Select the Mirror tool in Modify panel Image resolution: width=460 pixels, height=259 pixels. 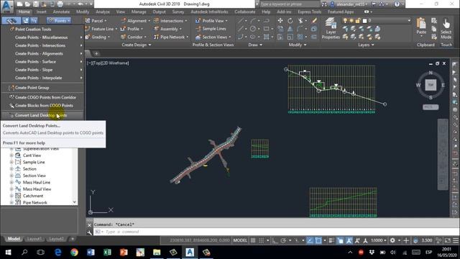click(290, 29)
